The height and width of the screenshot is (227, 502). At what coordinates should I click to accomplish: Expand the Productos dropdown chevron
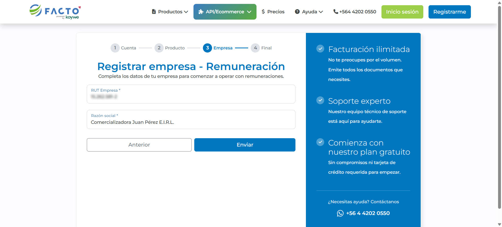(x=186, y=12)
